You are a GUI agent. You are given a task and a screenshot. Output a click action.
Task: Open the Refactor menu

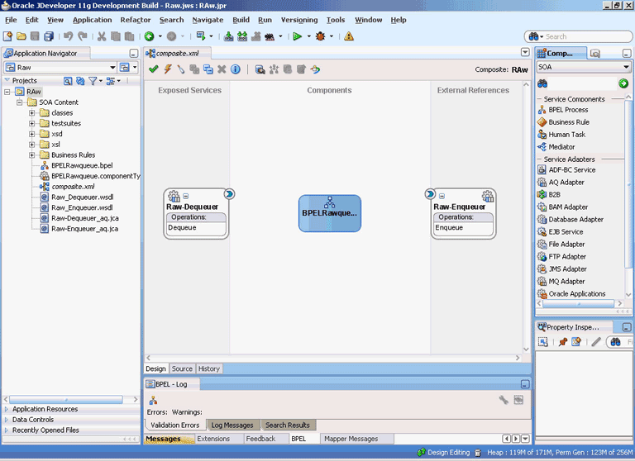(x=135, y=20)
